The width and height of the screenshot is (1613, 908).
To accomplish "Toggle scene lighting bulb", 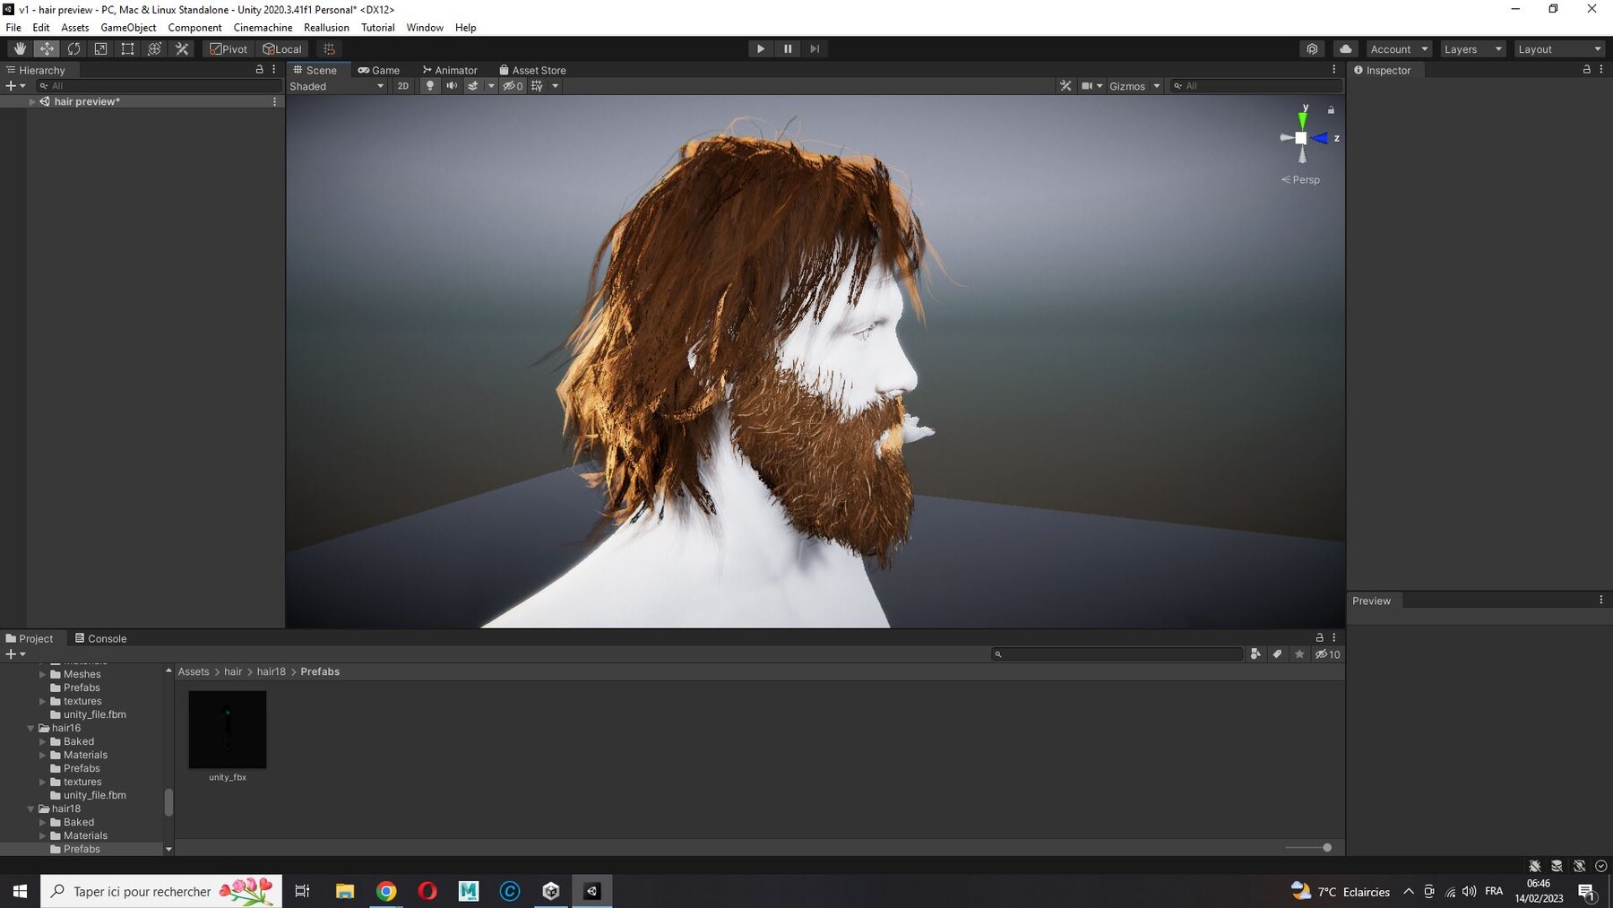I will coord(430,86).
